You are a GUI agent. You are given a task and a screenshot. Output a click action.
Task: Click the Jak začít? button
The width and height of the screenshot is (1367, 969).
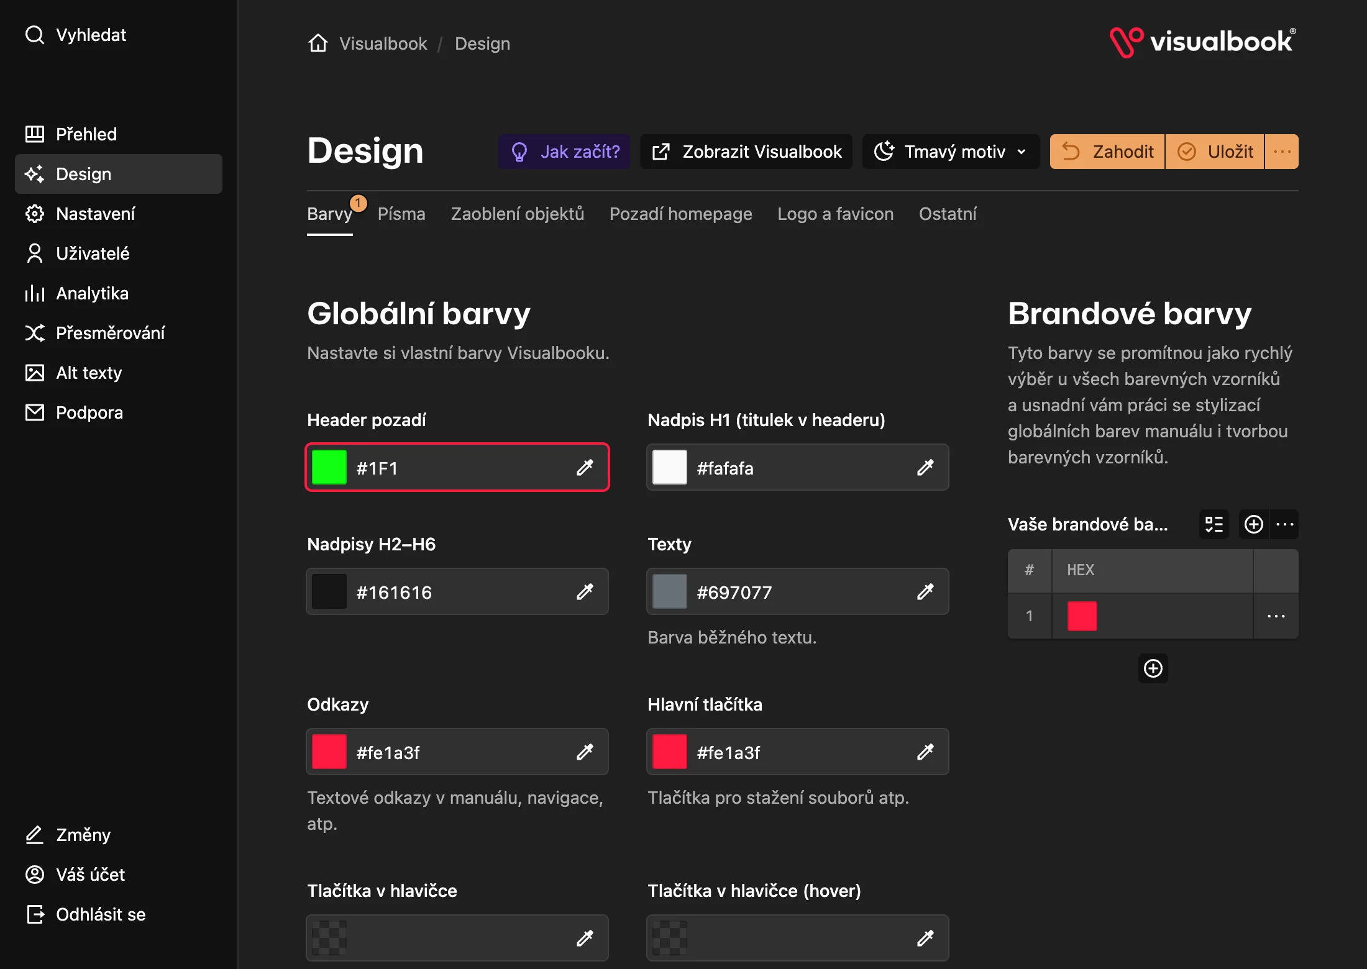pos(564,152)
